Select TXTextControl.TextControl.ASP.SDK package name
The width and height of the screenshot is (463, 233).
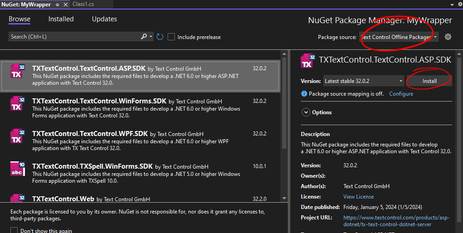click(89, 68)
